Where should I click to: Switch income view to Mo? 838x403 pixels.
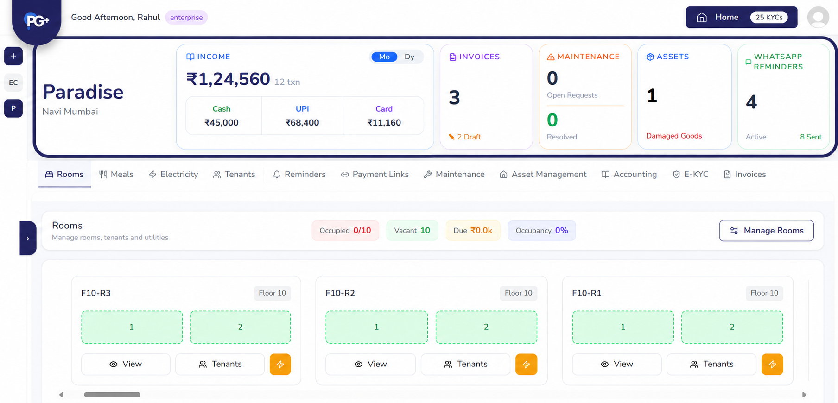point(384,57)
